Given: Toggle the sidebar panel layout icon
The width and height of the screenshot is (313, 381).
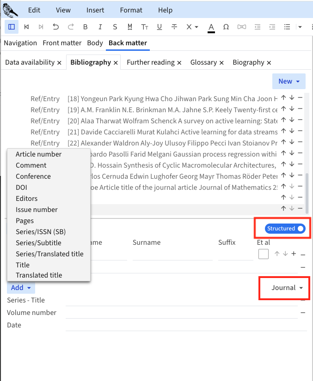Looking at the screenshot, I should 12,27.
